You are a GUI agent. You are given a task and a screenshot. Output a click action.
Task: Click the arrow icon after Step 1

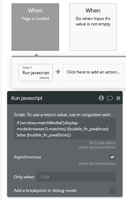pos(58,72)
